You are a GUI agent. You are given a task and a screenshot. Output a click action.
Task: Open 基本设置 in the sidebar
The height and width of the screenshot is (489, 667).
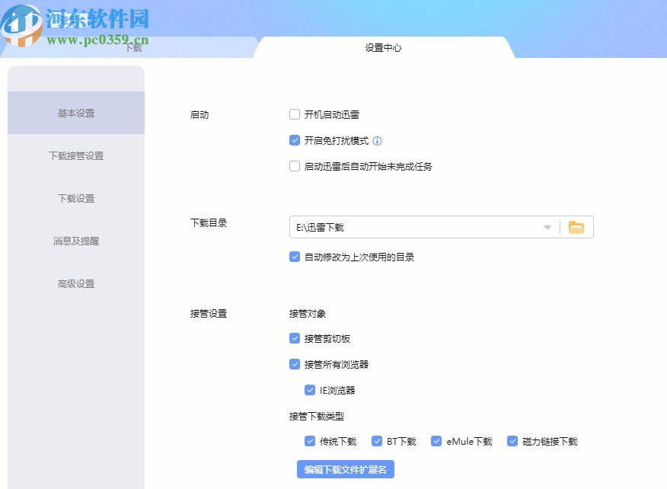75,112
